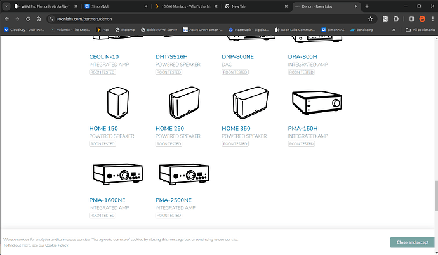Open a new tab with plus button
Image resolution: width=438 pixels, height=255 pixels.
[367, 6]
